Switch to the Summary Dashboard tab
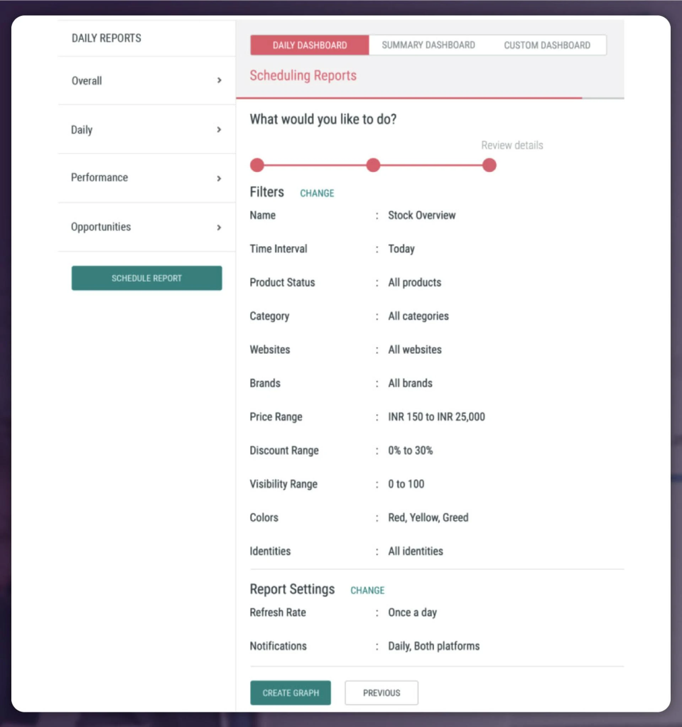682x727 pixels. click(428, 45)
